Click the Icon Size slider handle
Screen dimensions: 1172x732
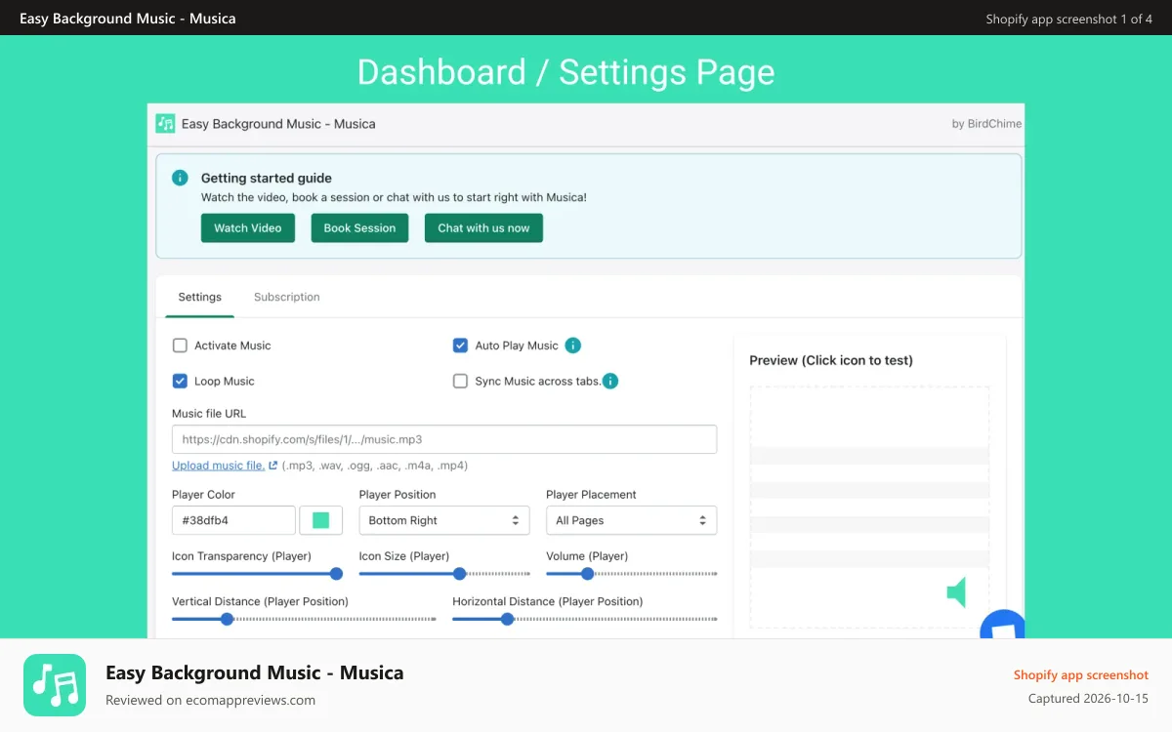point(460,574)
